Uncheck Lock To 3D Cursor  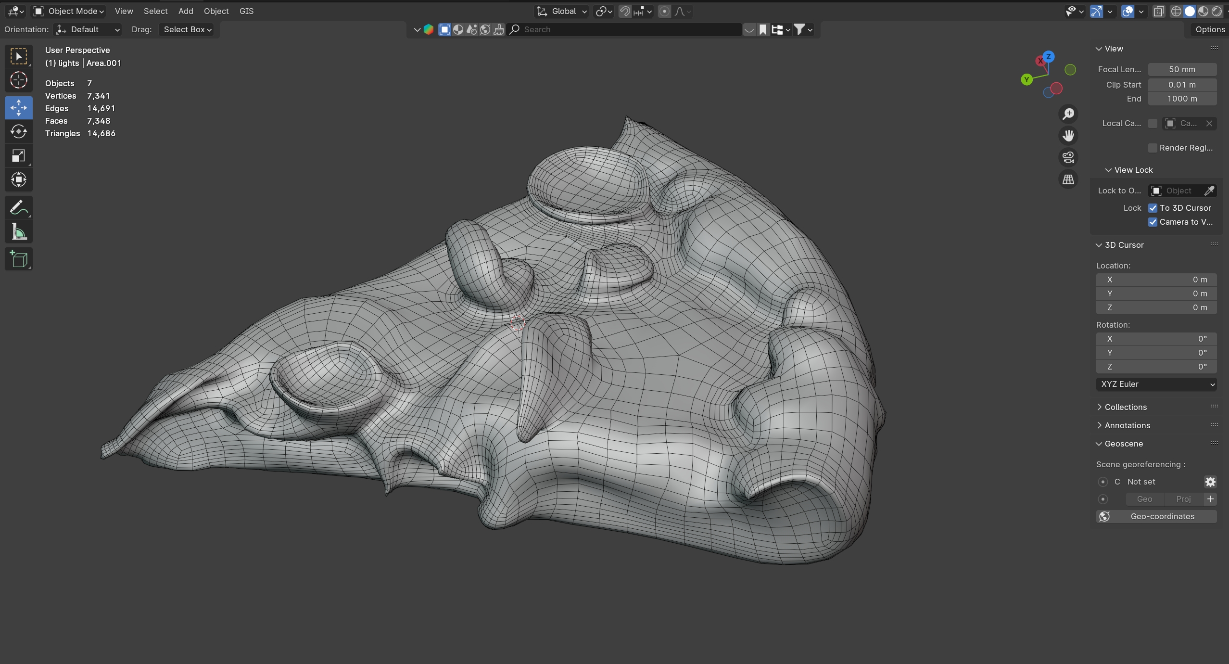point(1153,208)
